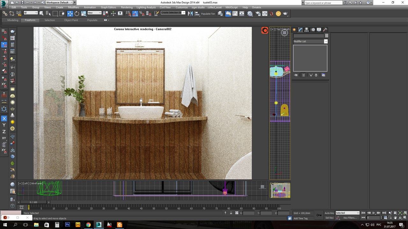Image resolution: width=408 pixels, height=229 pixels.
Task: Toggle Key Mode next to frame field
Action: (363, 218)
